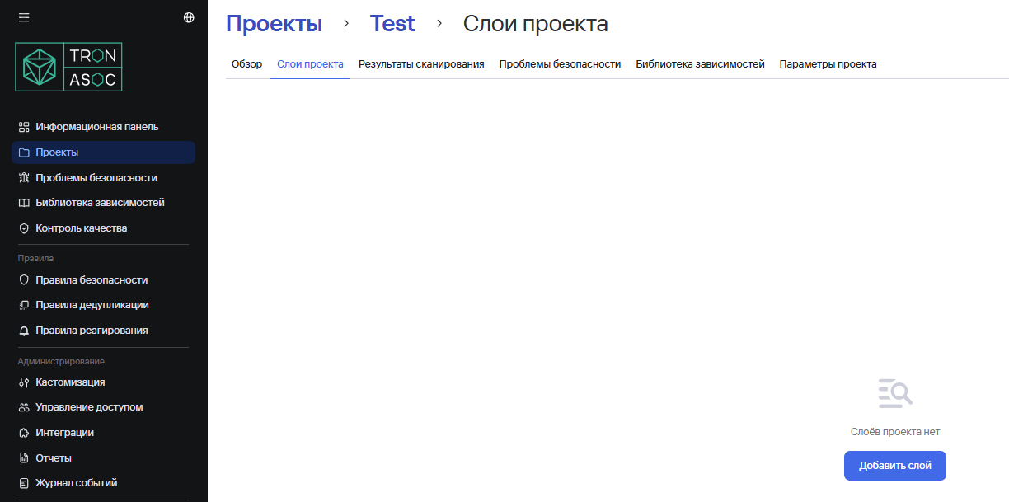Click the users icon for Управление доступом
The height and width of the screenshot is (502, 1009).
click(x=23, y=407)
